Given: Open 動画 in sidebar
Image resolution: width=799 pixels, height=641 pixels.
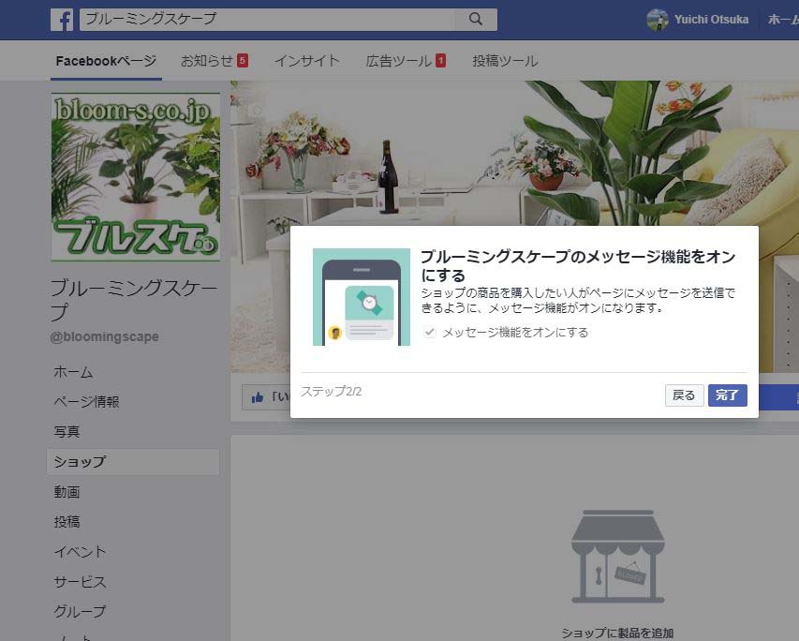Looking at the screenshot, I should click(x=67, y=492).
